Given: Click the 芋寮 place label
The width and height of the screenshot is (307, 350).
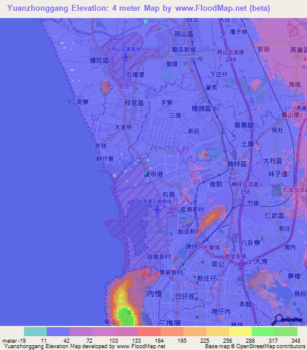Looking at the screenshot, I should click(x=167, y=102).
